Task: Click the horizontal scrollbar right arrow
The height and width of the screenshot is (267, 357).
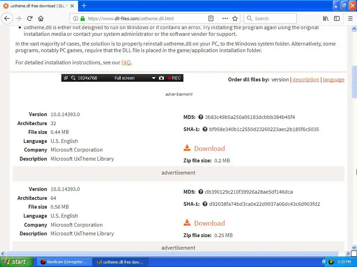Action: click(348, 253)
